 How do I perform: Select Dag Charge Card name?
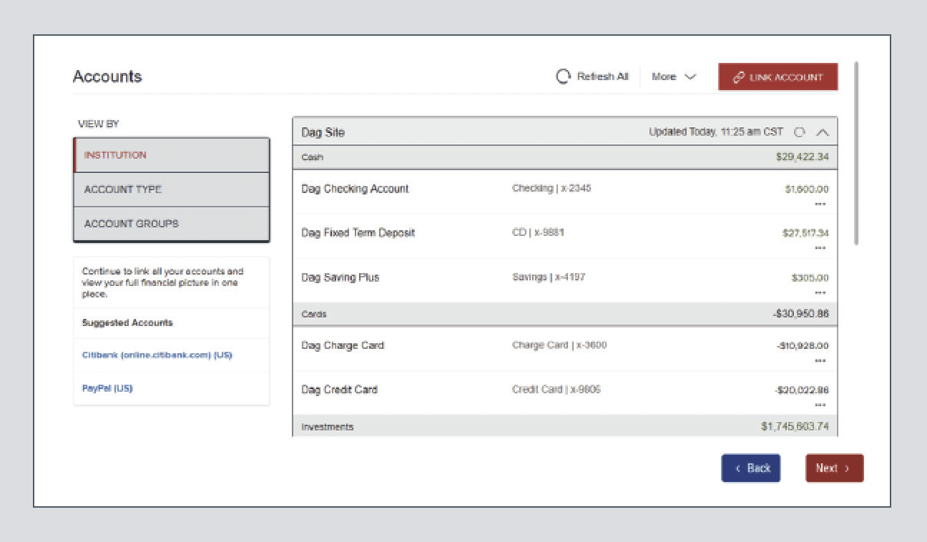[343, 345]
